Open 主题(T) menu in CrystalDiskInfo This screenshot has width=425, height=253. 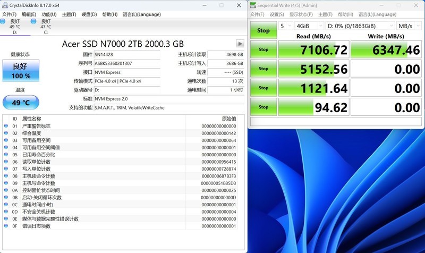pyautogui.click(x=69, y=14)
